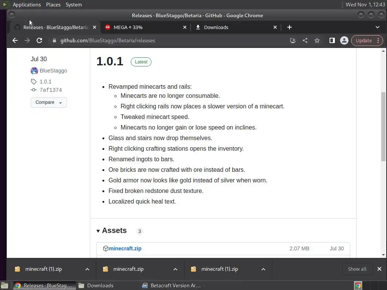Screen dimensions: 387x290
Task: Click the tag icon beside 1.0.1
Action: (34, 82)
